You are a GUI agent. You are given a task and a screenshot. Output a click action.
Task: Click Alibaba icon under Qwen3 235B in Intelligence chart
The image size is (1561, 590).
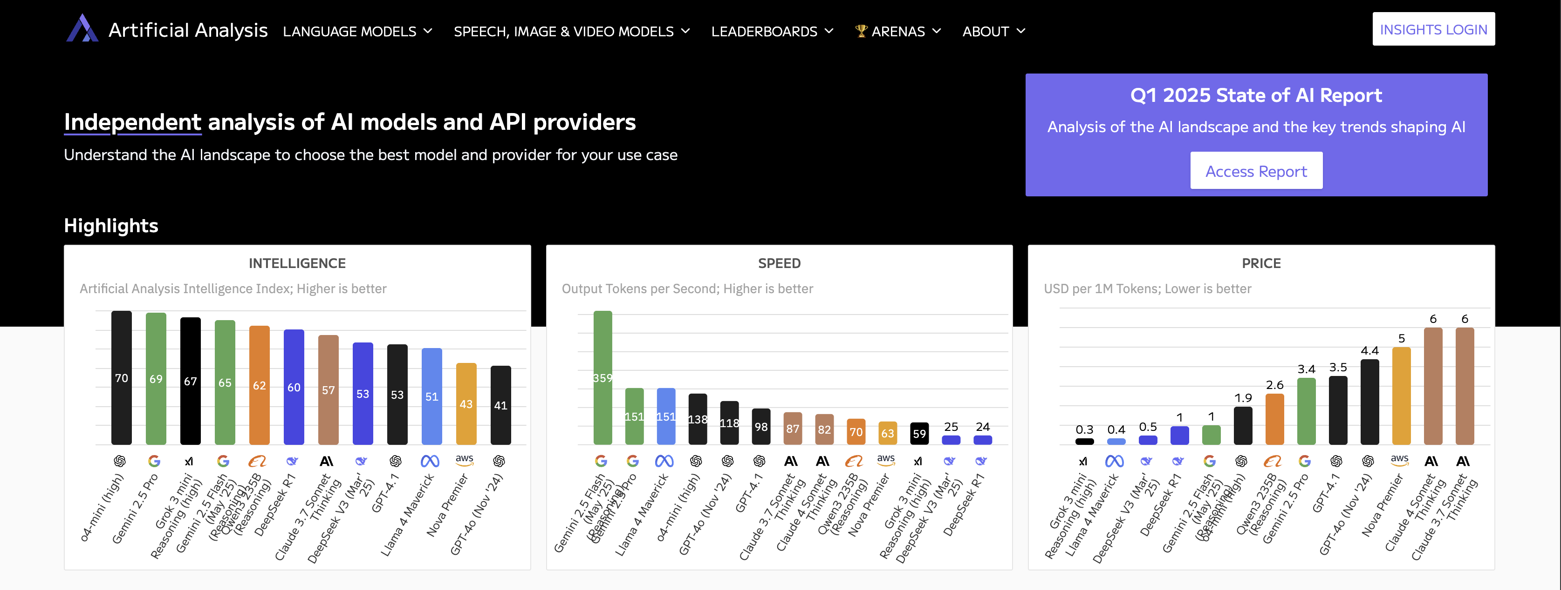(258, 461)
